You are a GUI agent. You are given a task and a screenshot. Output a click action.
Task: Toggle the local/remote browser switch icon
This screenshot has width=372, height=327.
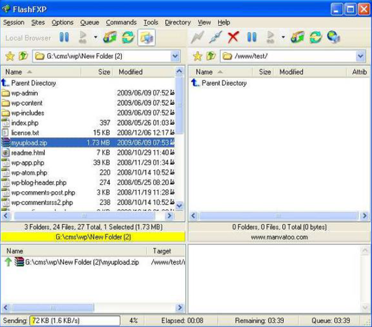[146, 37]
